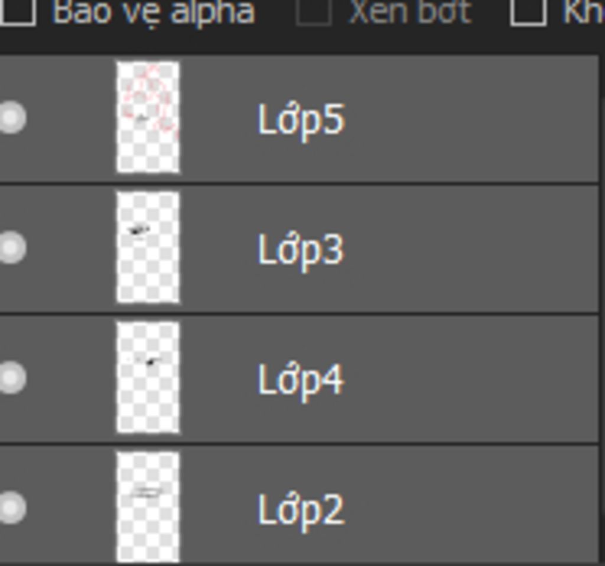Click the Lớp5 thumbnail with red sketch

[x=148, y=118]
